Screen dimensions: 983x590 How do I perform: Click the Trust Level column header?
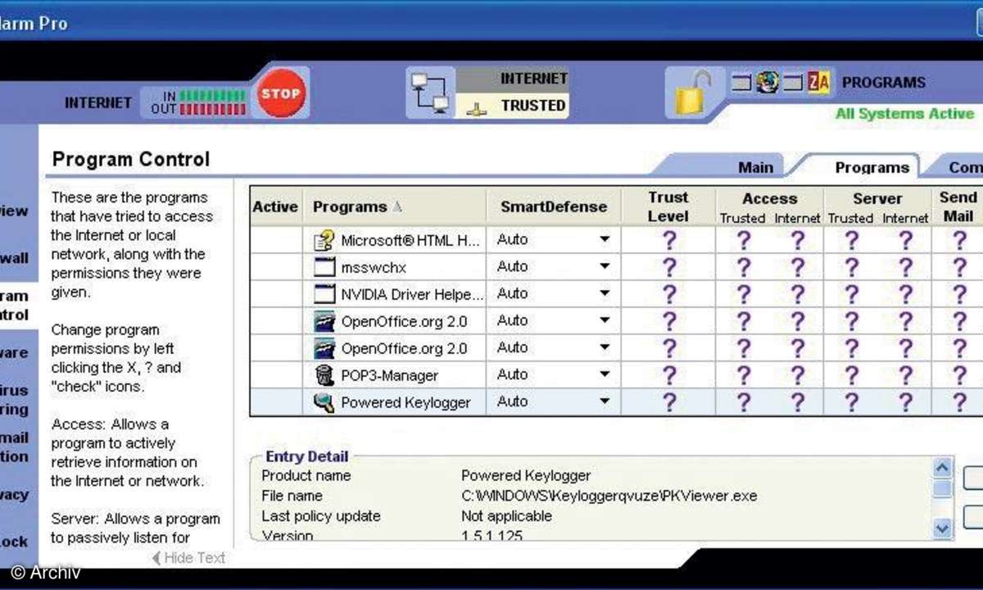click(x=668, y=207)
